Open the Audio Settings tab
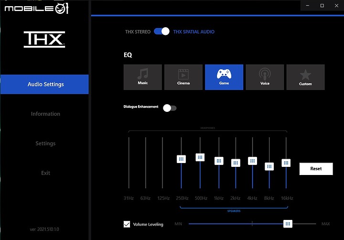Screen dimensions: 344x240 pyautogui.click(x=44, y=84)
